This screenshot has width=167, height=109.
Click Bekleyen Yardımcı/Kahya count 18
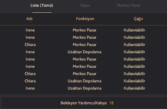click(111, 103)
